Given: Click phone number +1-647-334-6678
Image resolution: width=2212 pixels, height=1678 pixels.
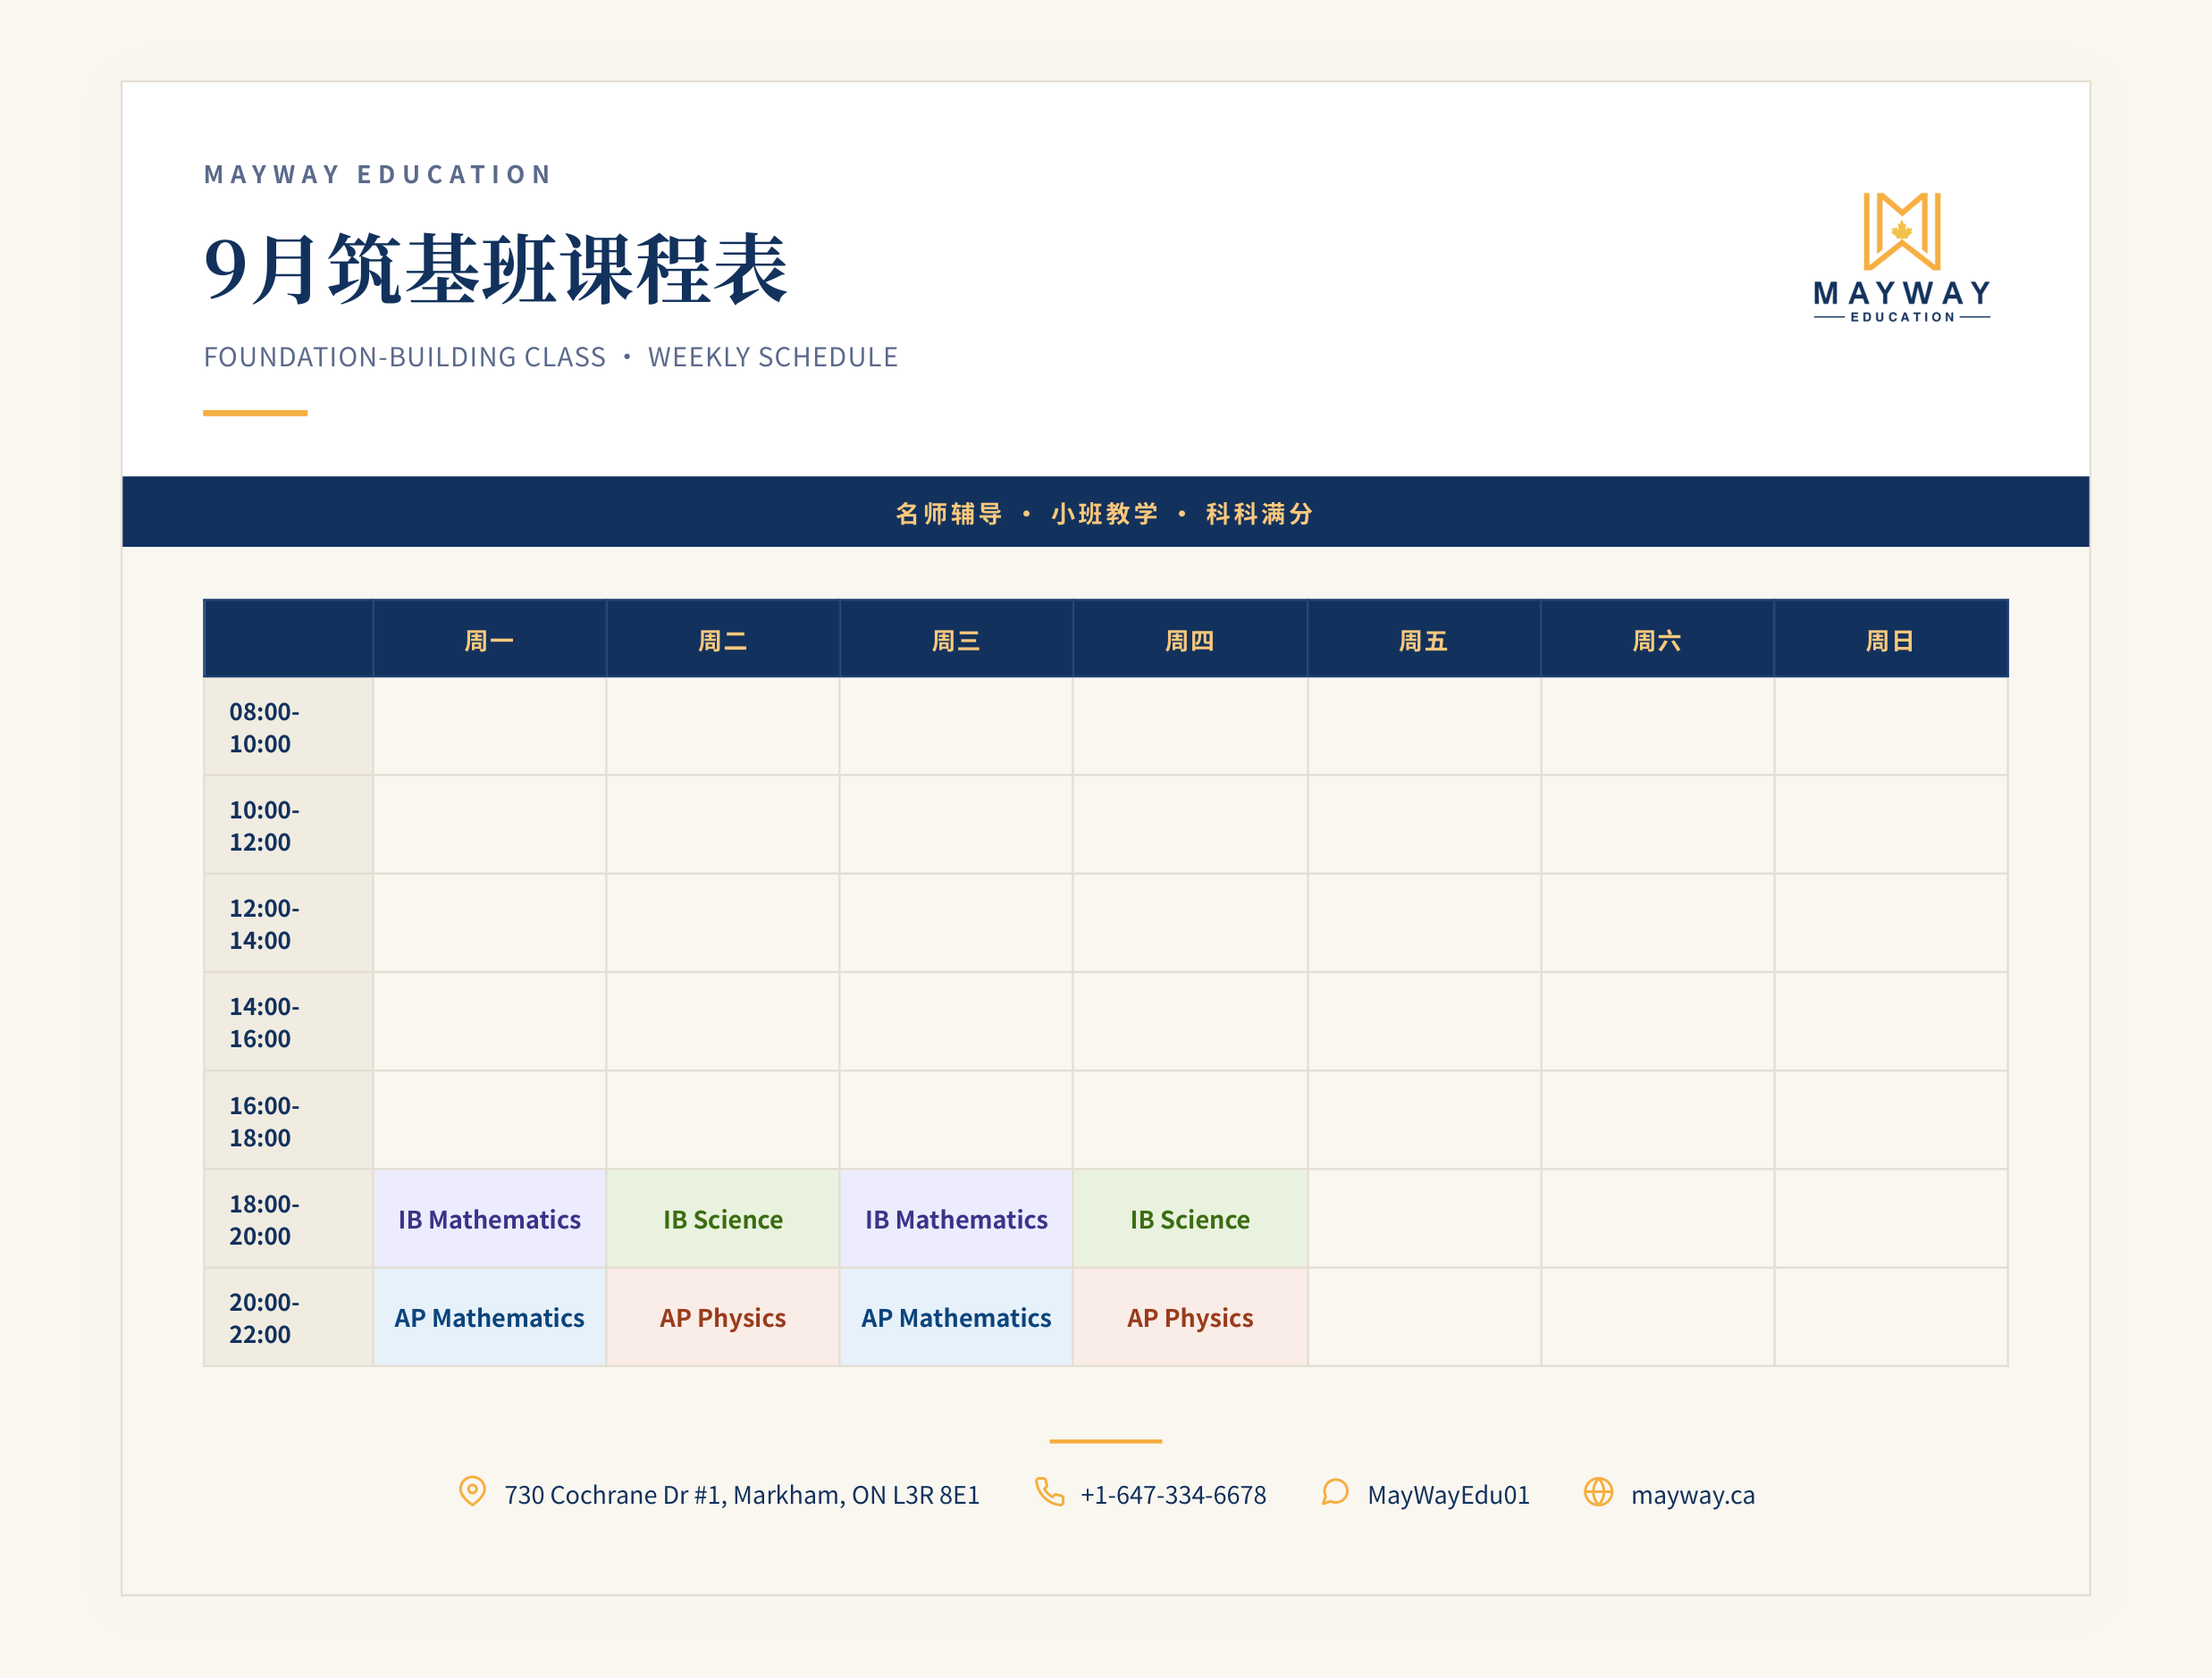Looking at the screenshot, I should [x=1173, y=1495].
